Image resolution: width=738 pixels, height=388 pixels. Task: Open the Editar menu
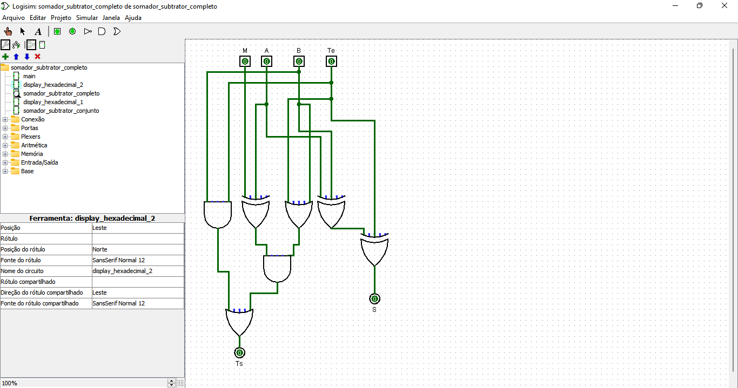38,18
